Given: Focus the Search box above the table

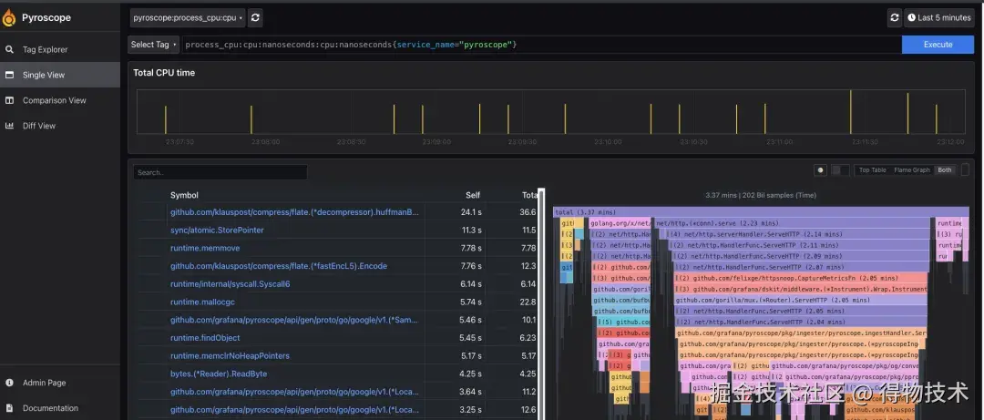Looking at the screenshot, I should click(x=220, y=172).
